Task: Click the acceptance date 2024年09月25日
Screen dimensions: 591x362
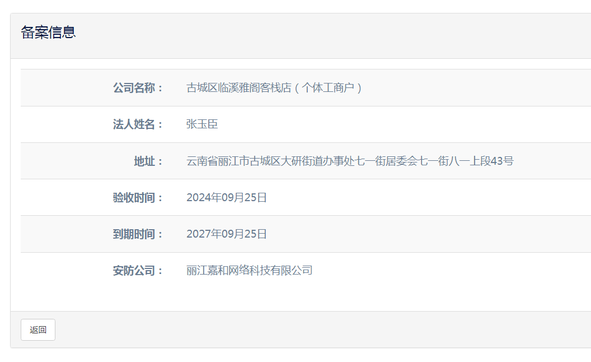Action: point(227,198)
